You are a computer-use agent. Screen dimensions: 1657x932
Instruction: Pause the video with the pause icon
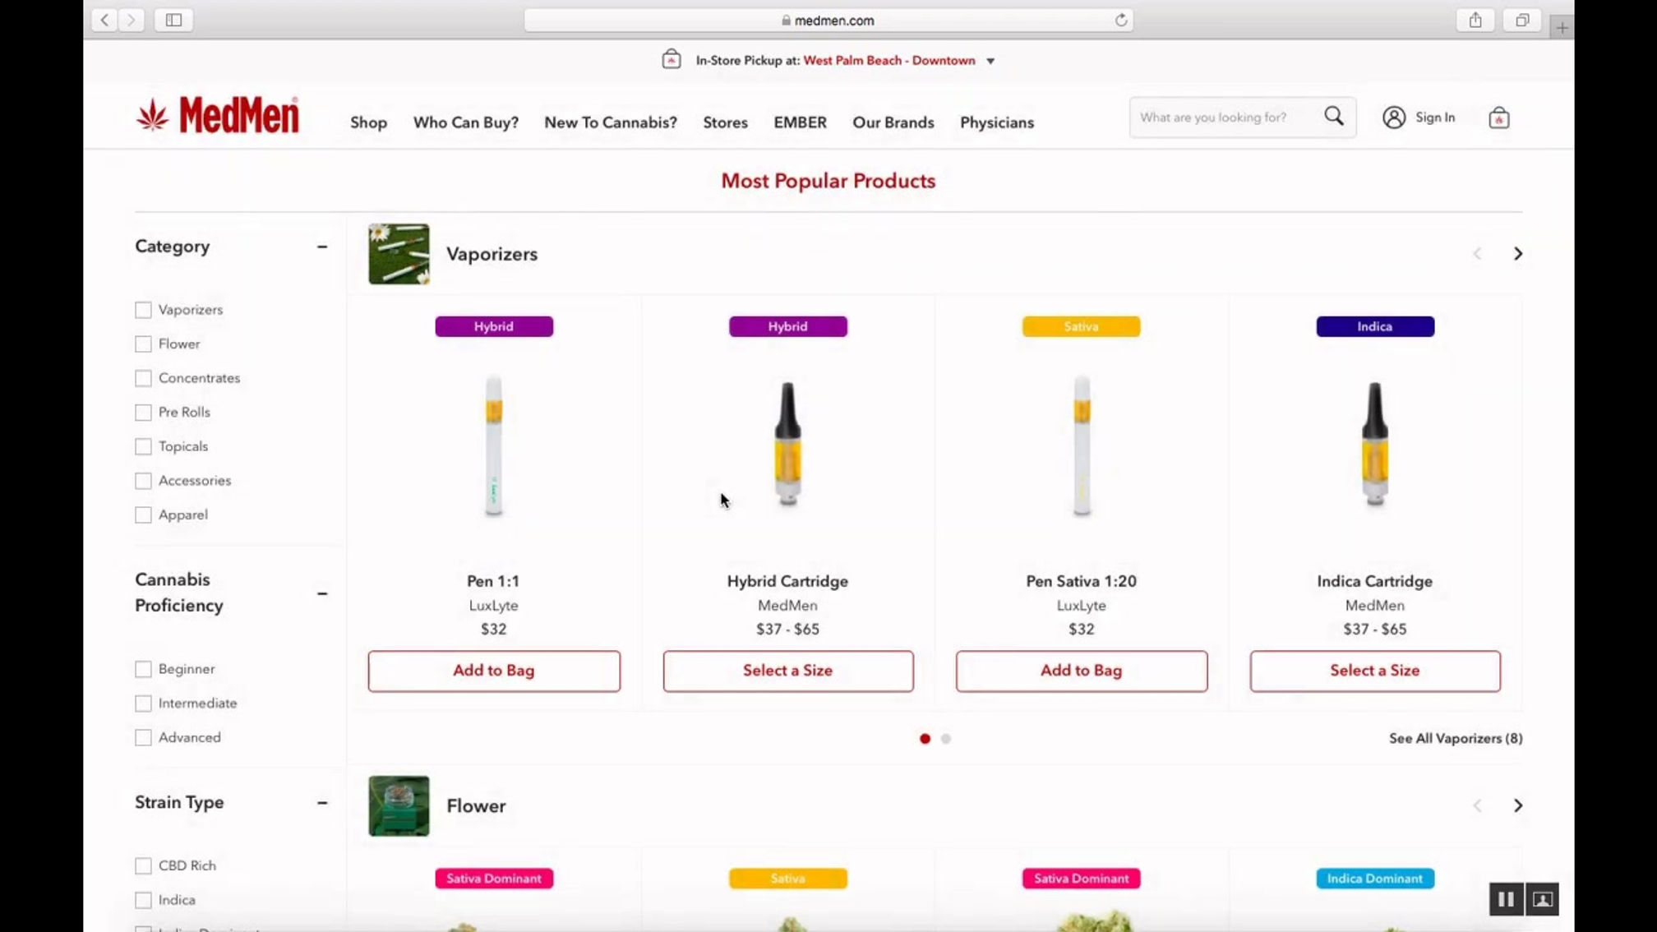1506,899
